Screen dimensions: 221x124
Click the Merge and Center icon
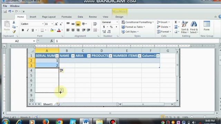click(95, 30)
